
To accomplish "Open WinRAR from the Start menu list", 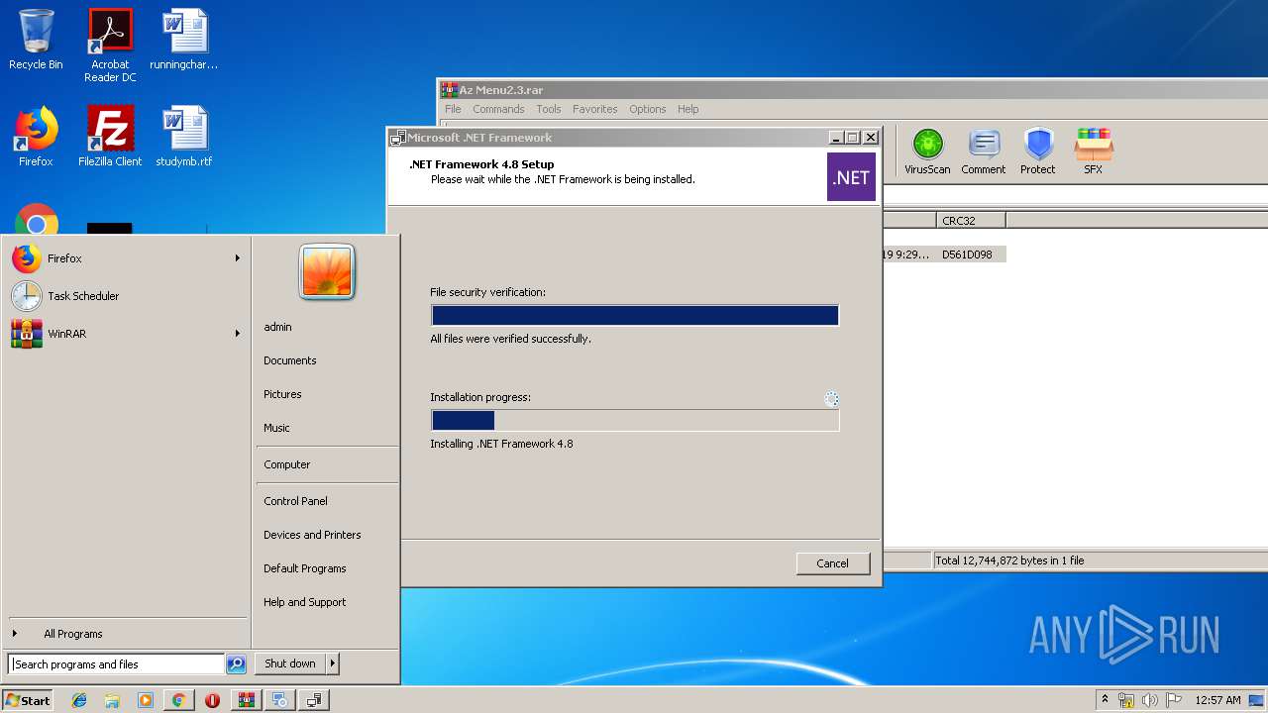I will 127,334.
